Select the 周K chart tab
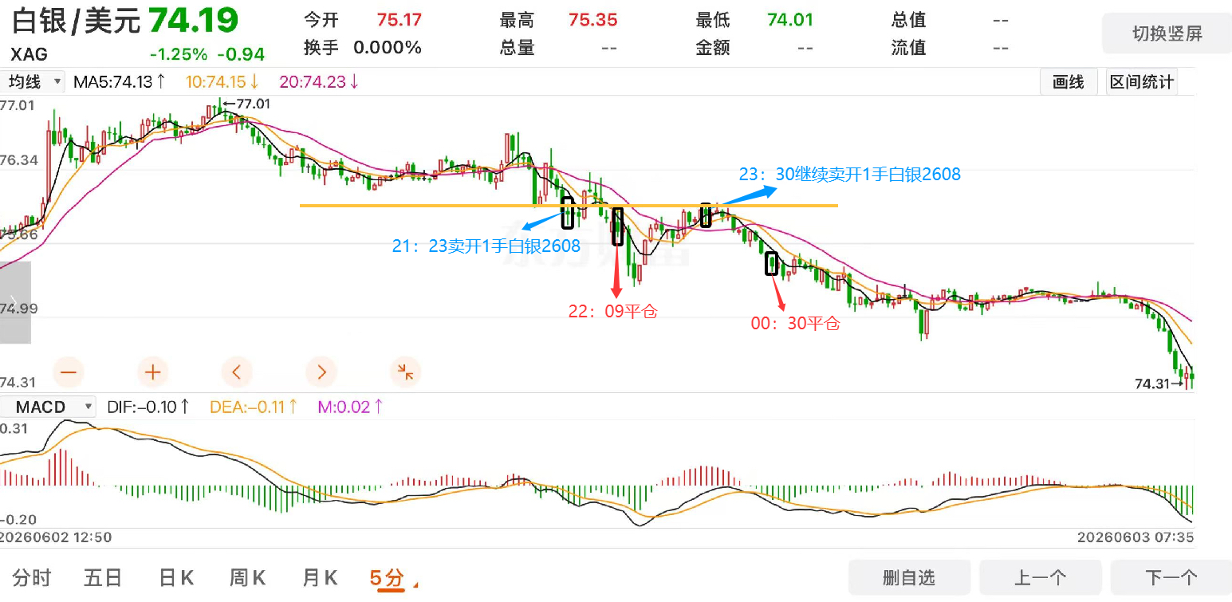This screenshot has height=602, width=1232. tap(248, 577)
